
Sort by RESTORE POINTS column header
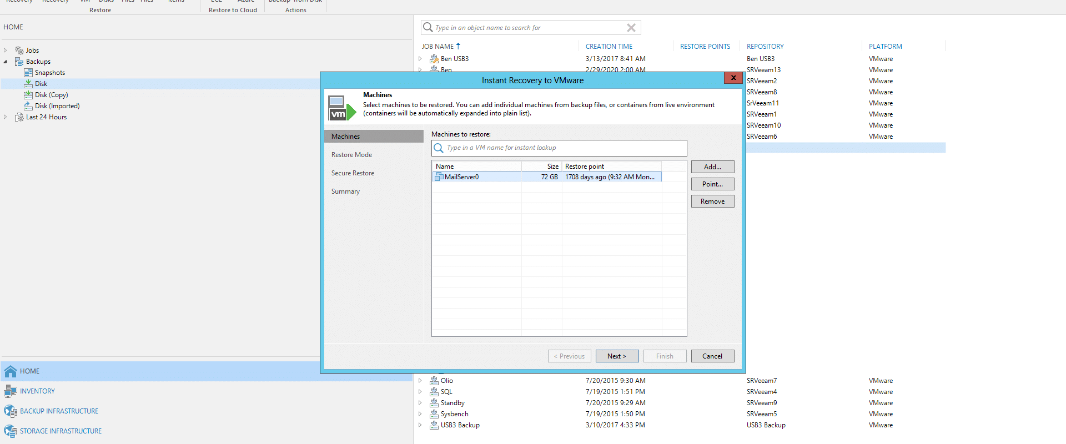pyautogui.click(x=705, y=47)
